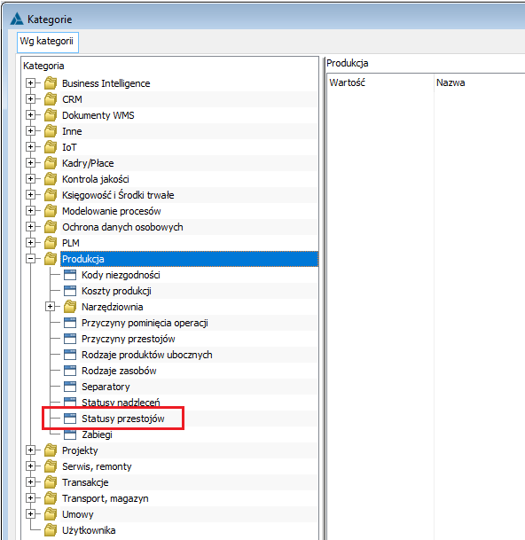Collapse the Produkcja category node
The width and height of the screenshot is (525, 540).
point(31,259)
